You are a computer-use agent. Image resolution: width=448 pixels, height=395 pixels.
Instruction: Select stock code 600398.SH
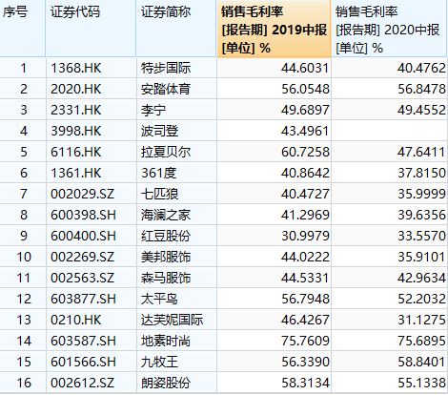[83, 215]
